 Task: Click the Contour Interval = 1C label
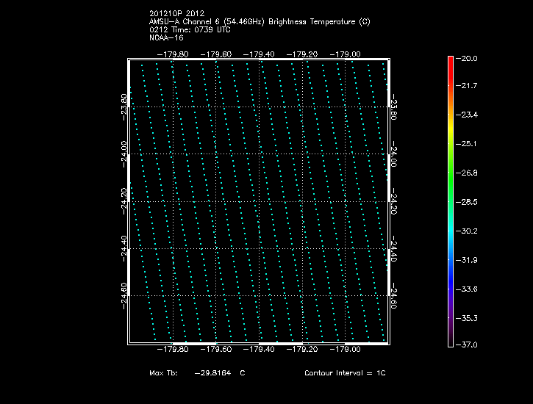(x=345, y=373)
